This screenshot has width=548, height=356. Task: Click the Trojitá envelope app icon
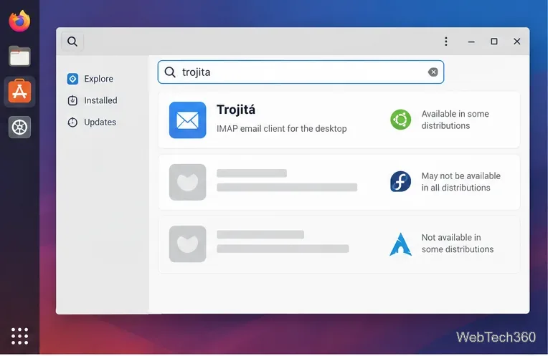[188, 120]
